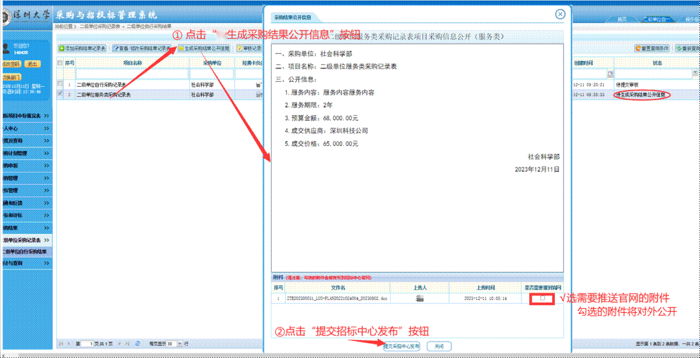This screenshot has height=358, width=700.
Task: Click 添加采购结果记录表 toolbar button
Action: [x=83, y=48]
